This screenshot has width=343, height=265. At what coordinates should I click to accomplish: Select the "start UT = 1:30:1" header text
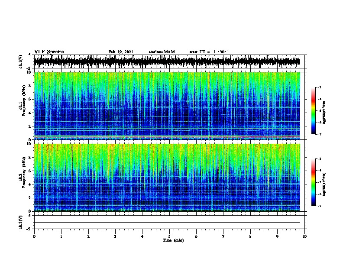pos(209,52)
